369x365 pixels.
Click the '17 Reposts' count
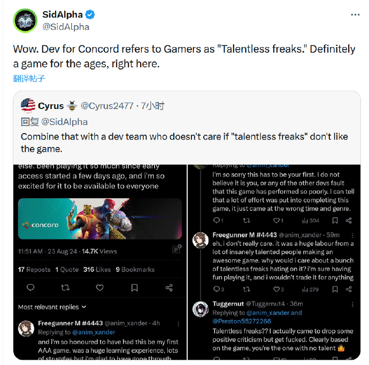pos(34,269)
